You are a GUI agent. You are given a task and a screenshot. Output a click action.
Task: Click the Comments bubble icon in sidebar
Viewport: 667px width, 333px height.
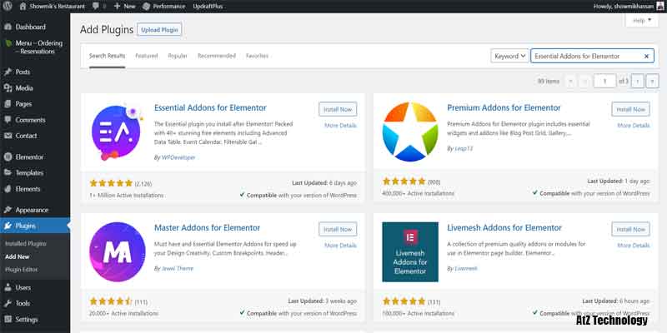pos(8,120)
